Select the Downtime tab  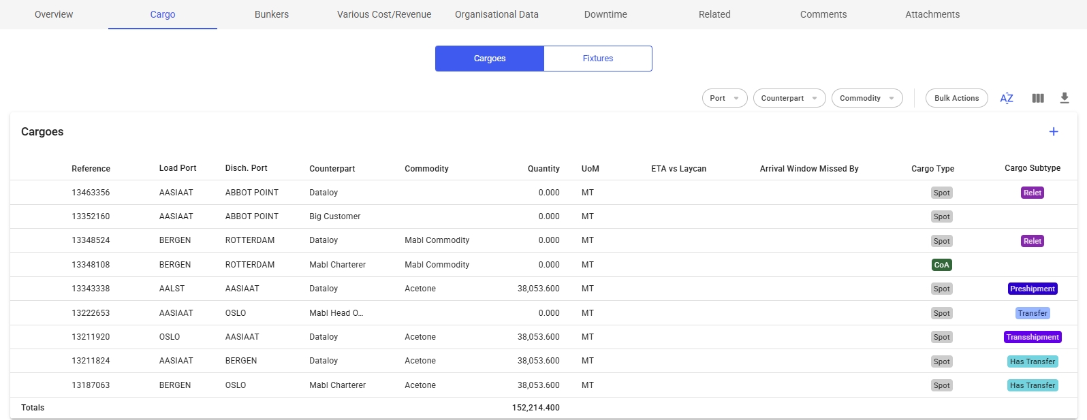[605, 14]
